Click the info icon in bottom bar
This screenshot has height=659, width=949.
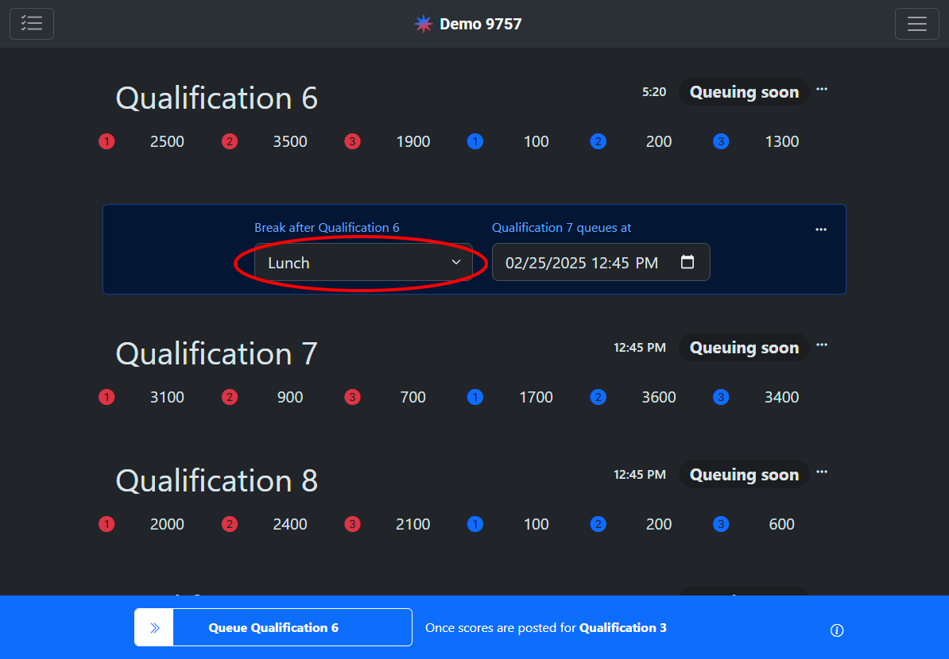836,630
